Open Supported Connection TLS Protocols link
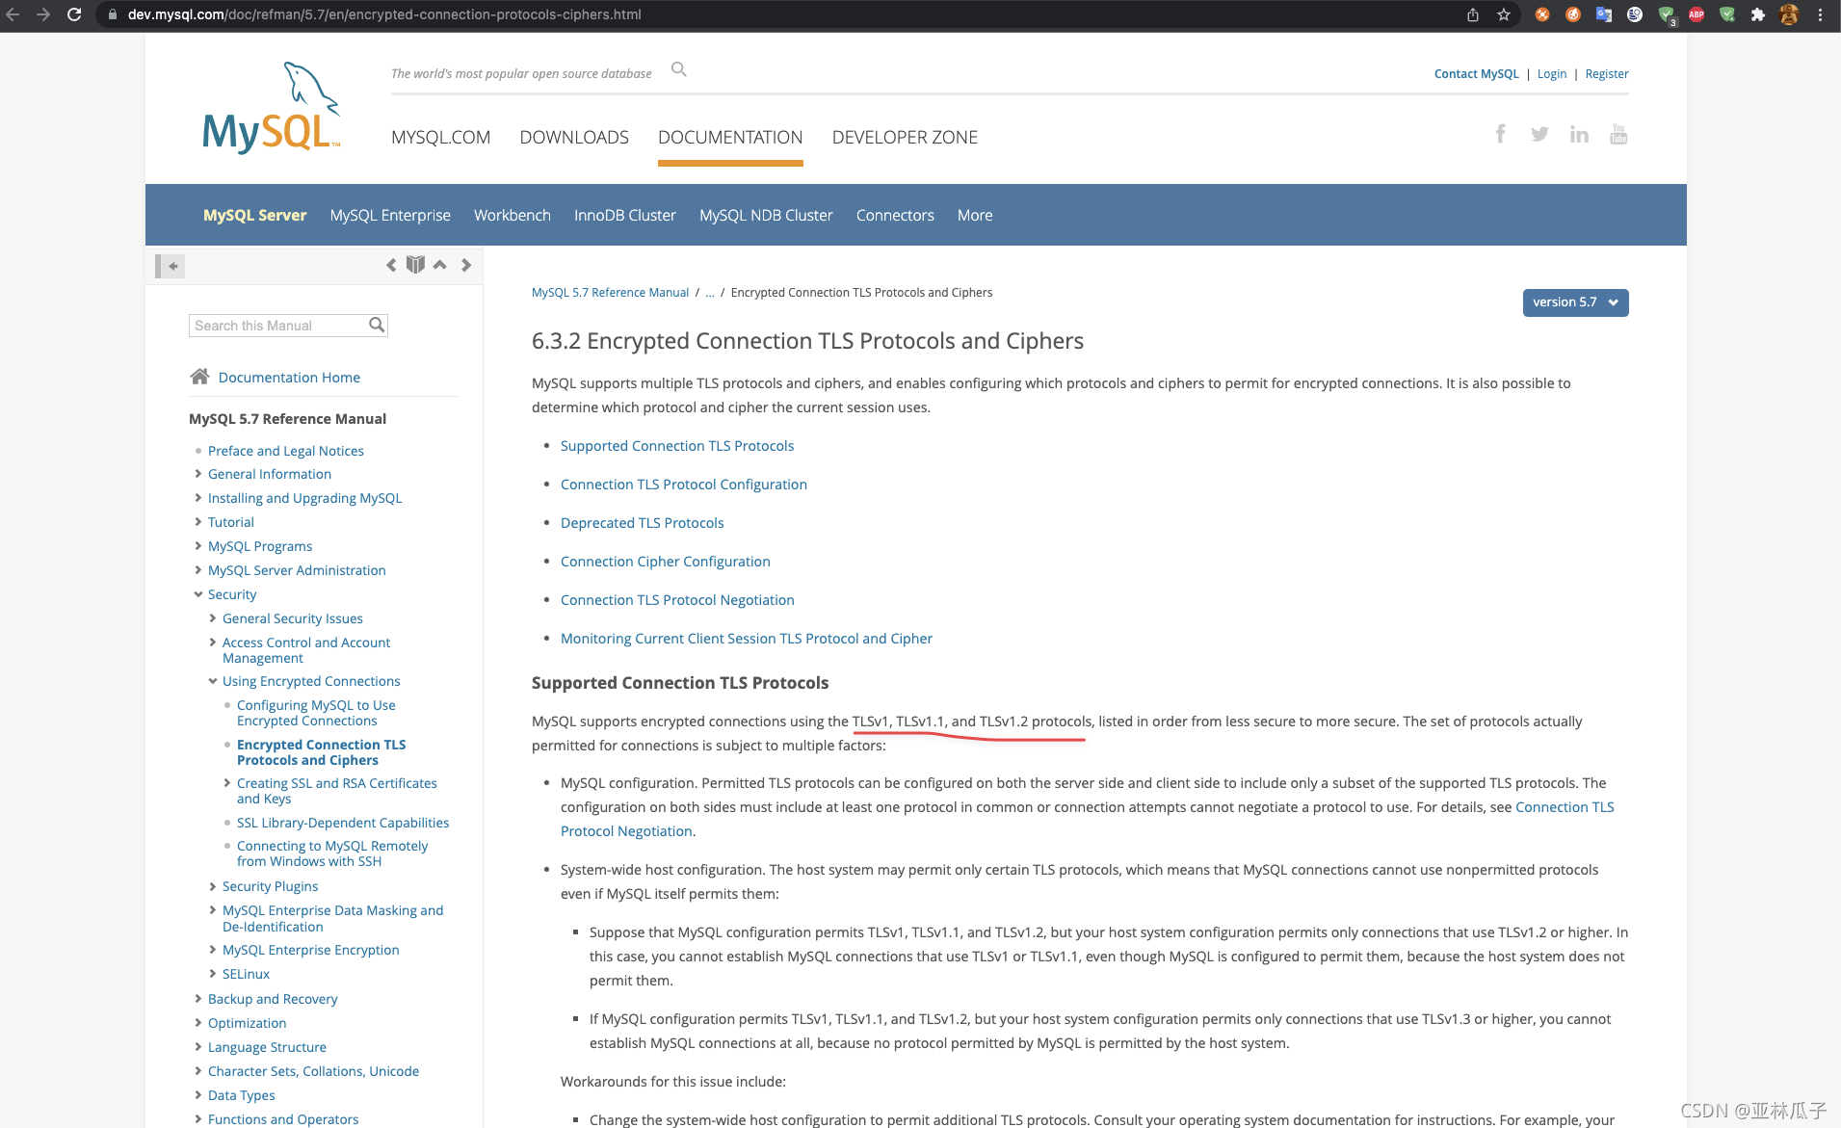Screen dimensions: 1841x1128 (x=677, y=446)
